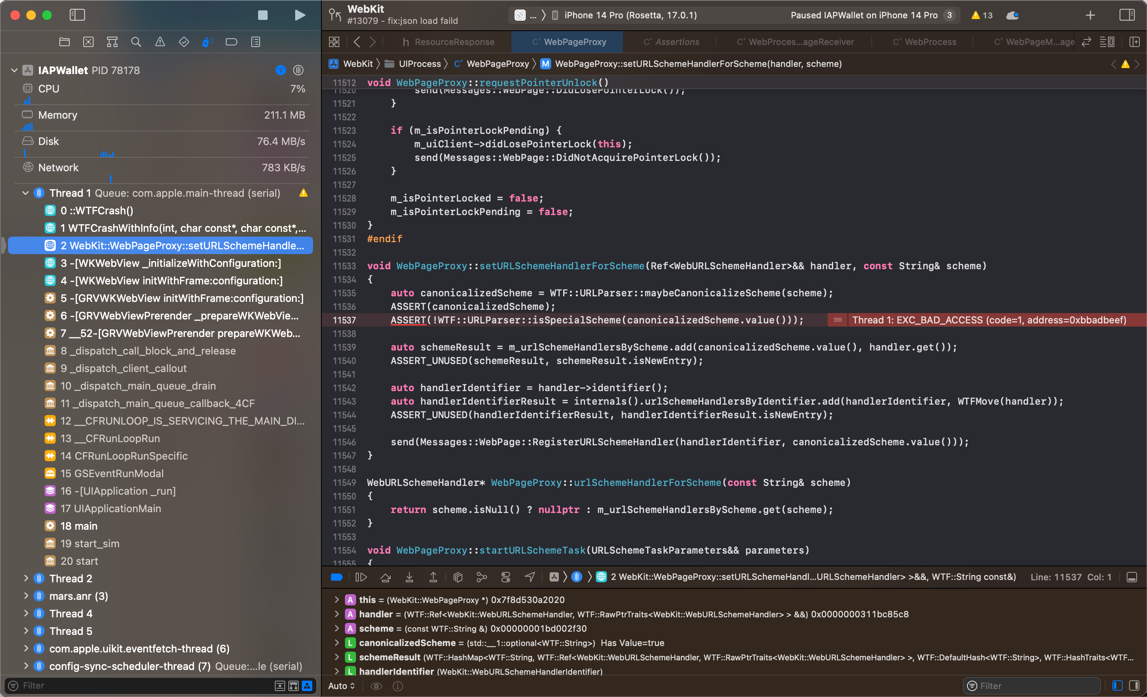Click Step Out in debug bar
This screenshot has width=1147, height=697.
(433, 577)
